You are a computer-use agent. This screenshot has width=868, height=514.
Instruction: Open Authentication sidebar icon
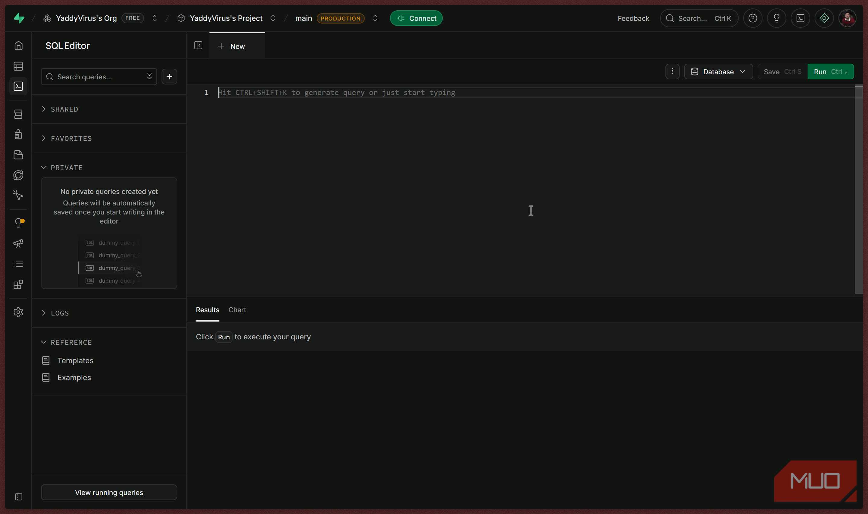18,135
